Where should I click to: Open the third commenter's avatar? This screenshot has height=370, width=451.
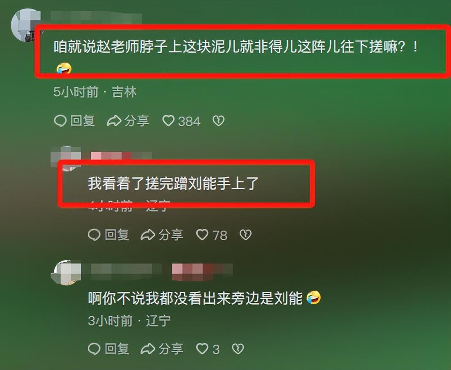[66, 272]
